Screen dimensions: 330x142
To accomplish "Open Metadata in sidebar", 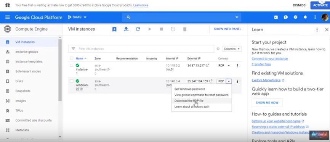I will pyautogui.click(x=29, y=130).
